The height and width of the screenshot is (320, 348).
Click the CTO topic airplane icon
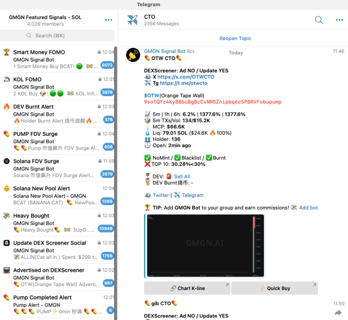click(132, 20)
